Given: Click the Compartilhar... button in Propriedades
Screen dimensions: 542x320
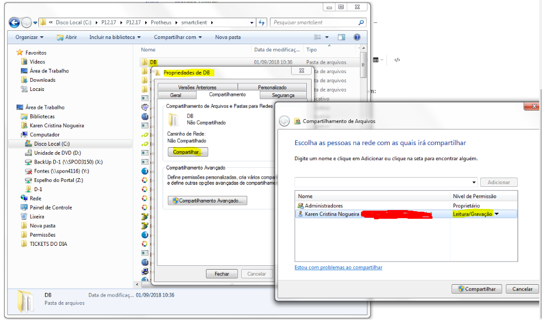Looking at the screenshot, I should (188, 152).
